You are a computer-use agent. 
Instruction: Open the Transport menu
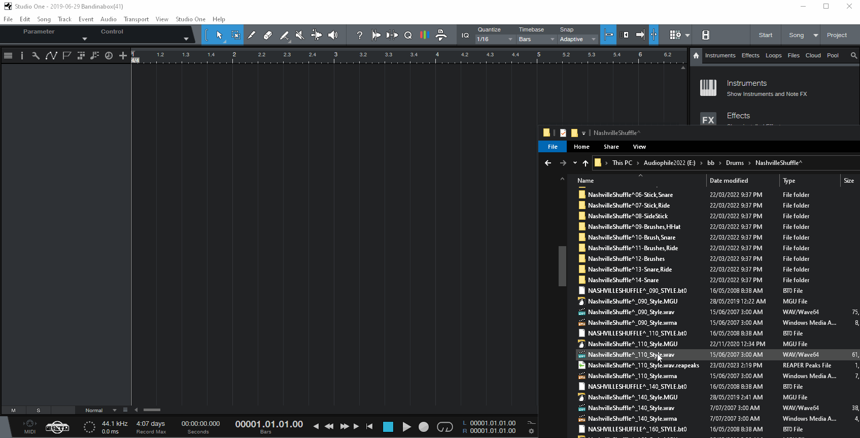(x=136, y=19)
